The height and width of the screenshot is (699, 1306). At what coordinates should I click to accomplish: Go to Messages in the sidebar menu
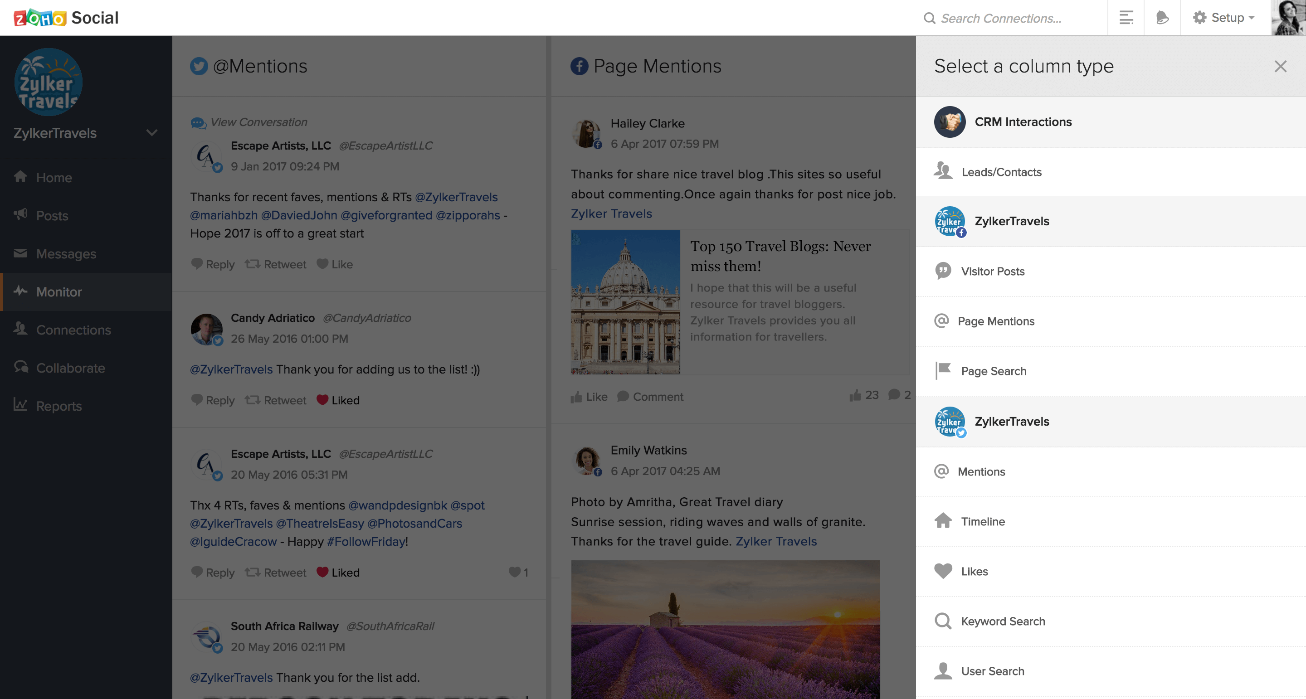click(x=66, y=253)
